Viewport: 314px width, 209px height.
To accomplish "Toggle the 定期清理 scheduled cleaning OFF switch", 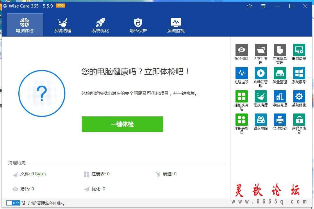I will 13,203.
